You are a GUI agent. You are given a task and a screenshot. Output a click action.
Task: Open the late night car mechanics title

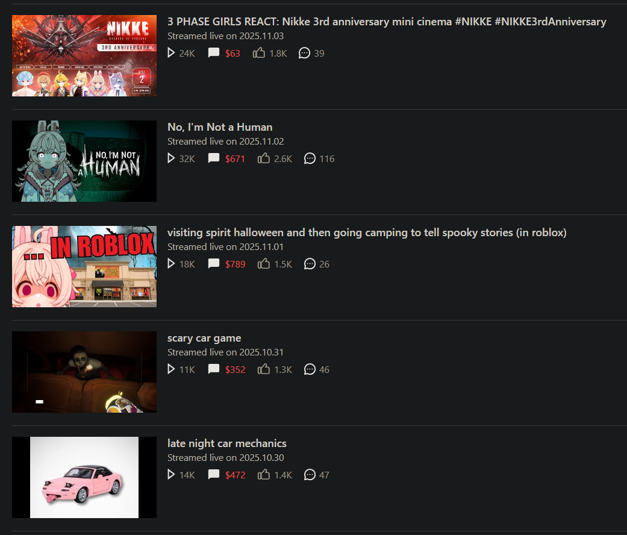pos(226,443)
